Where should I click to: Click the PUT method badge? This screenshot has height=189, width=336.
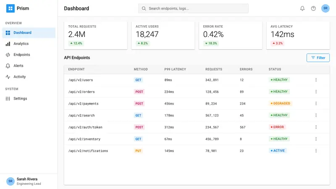(x=138, y=151)
